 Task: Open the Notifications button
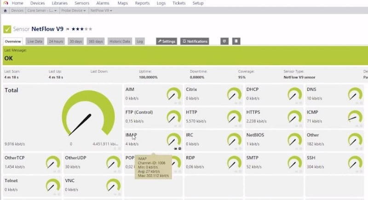(195, 41)
